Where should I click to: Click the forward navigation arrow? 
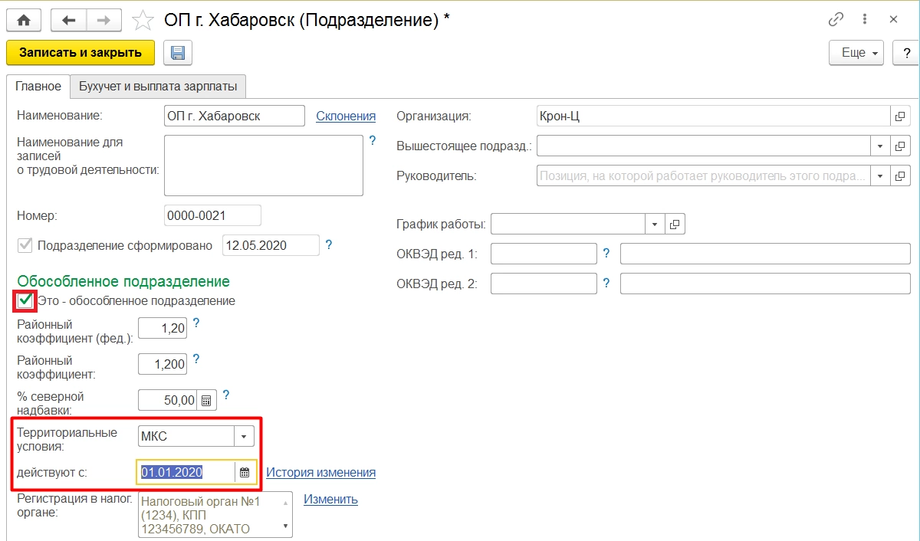(x=103, y=19)
